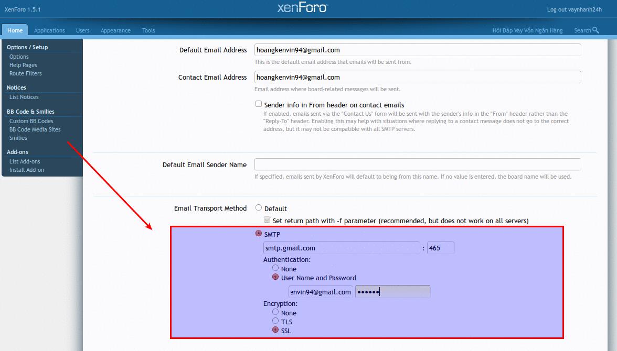Open the Smilies page

tap(18, 138)
